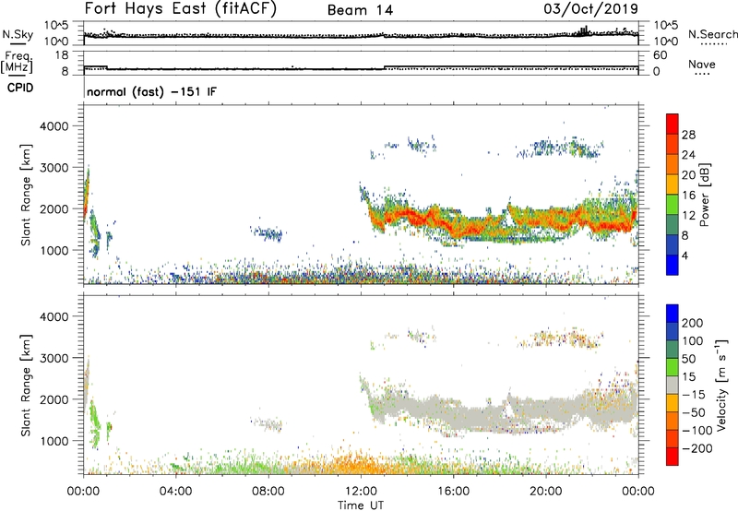Click the '1000' tick on velocity panel
The height and width of the screenshot is (511, 738).
coord(54,441)
